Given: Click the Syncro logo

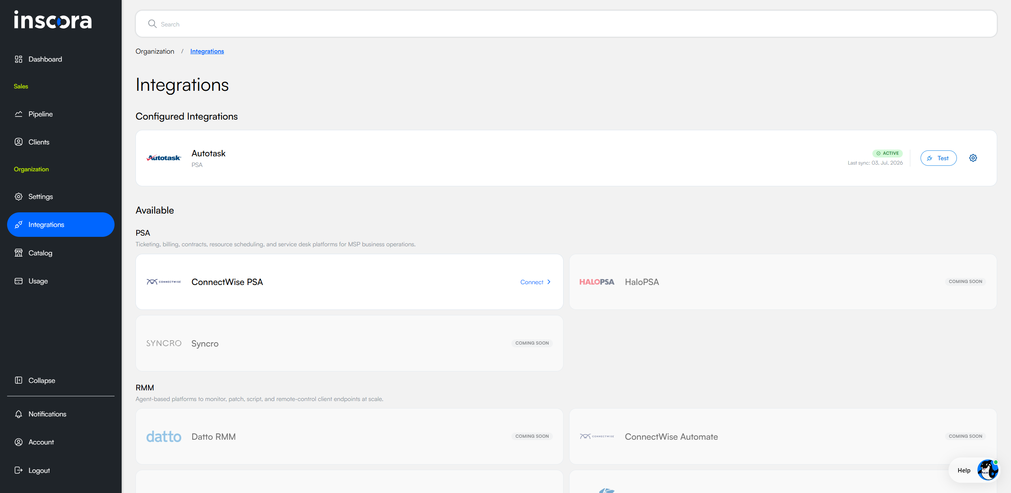Looking at the screenshot, I should pos(164,343).
